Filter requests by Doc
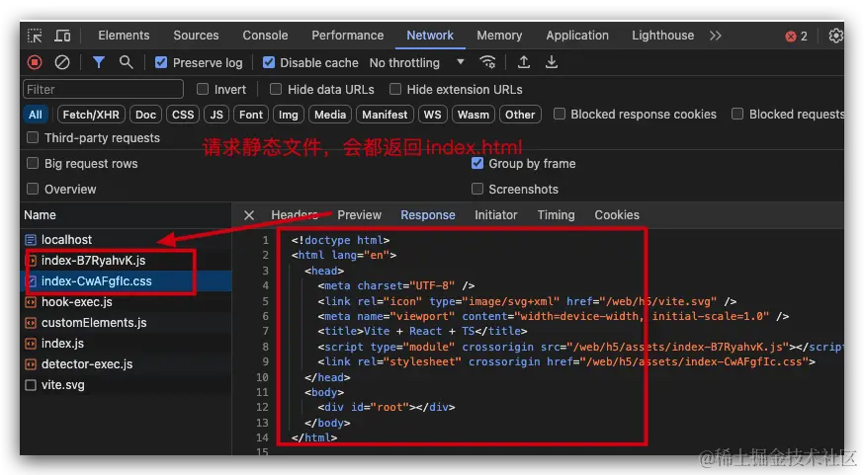864x475 pixels. click(x=145, y=115)
